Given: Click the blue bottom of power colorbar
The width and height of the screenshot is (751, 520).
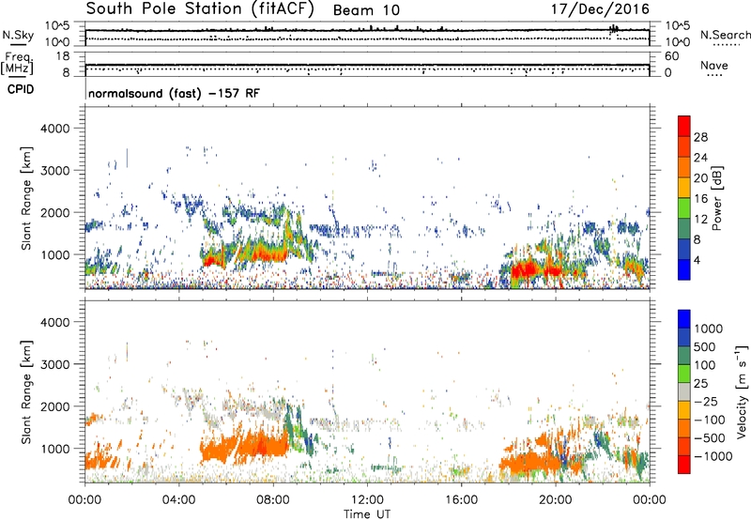Looking at the screenshot, I should pyautogui.click(x=684, y=269).
